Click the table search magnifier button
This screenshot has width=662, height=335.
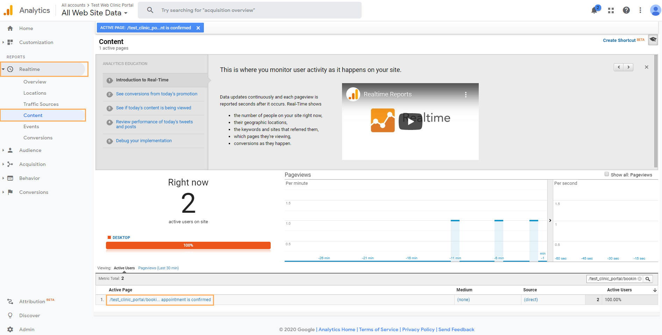coord(648,279)
